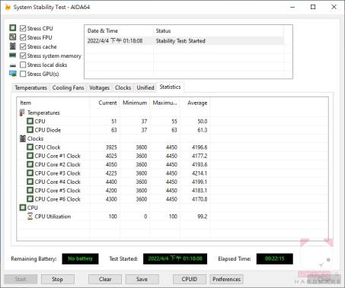Click the icon beside CPU Core #4 Clock
Image resolution: width=345 pixels, height=288 pixels.
(x=30, y=182)
